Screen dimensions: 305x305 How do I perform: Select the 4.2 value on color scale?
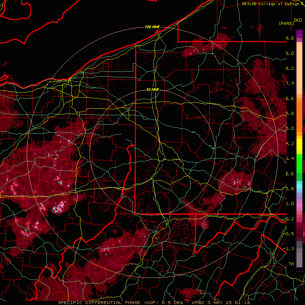[290, 144]
